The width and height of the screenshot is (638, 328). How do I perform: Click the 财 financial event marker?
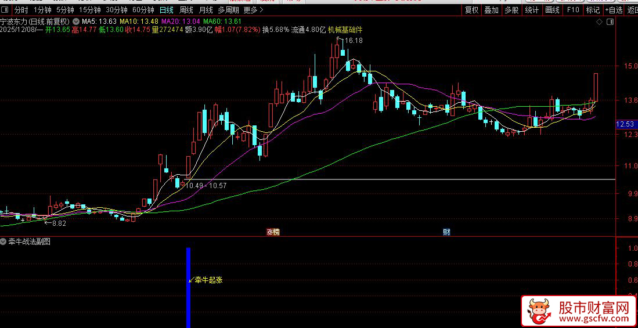coord(446,232)
